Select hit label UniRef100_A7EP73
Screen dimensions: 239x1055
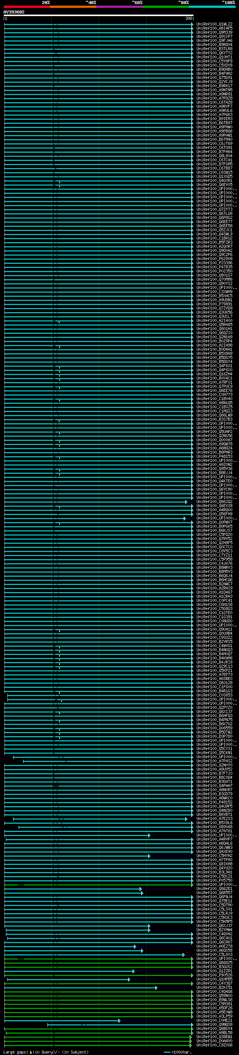(214, 674)
